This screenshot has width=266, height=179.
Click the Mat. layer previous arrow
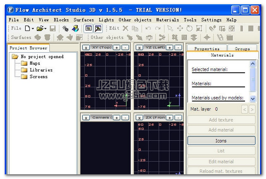pyautogui.click(x=245, y=110)
